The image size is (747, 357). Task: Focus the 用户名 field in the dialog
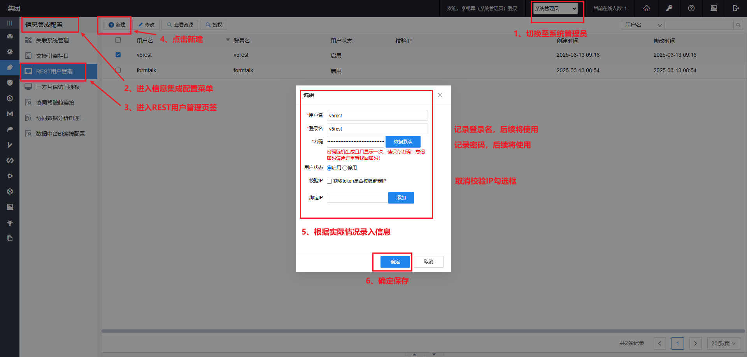[377, 115]
